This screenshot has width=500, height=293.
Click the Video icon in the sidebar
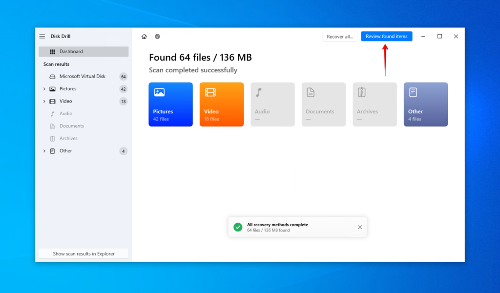coord(53,101)
